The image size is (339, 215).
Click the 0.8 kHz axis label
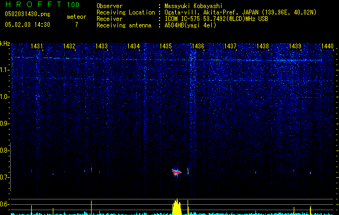coord(4,150)
